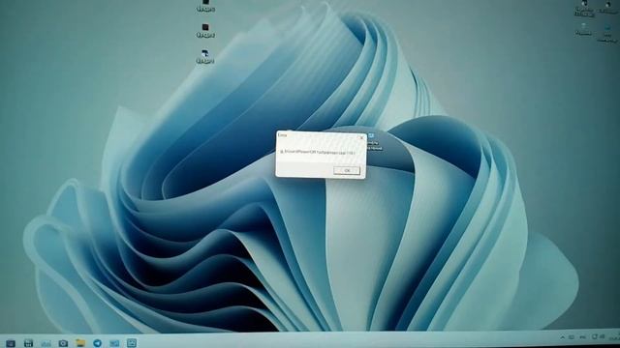620x348 pixels.
Task: Close the Error dialog with its X button
Action: 361,137
